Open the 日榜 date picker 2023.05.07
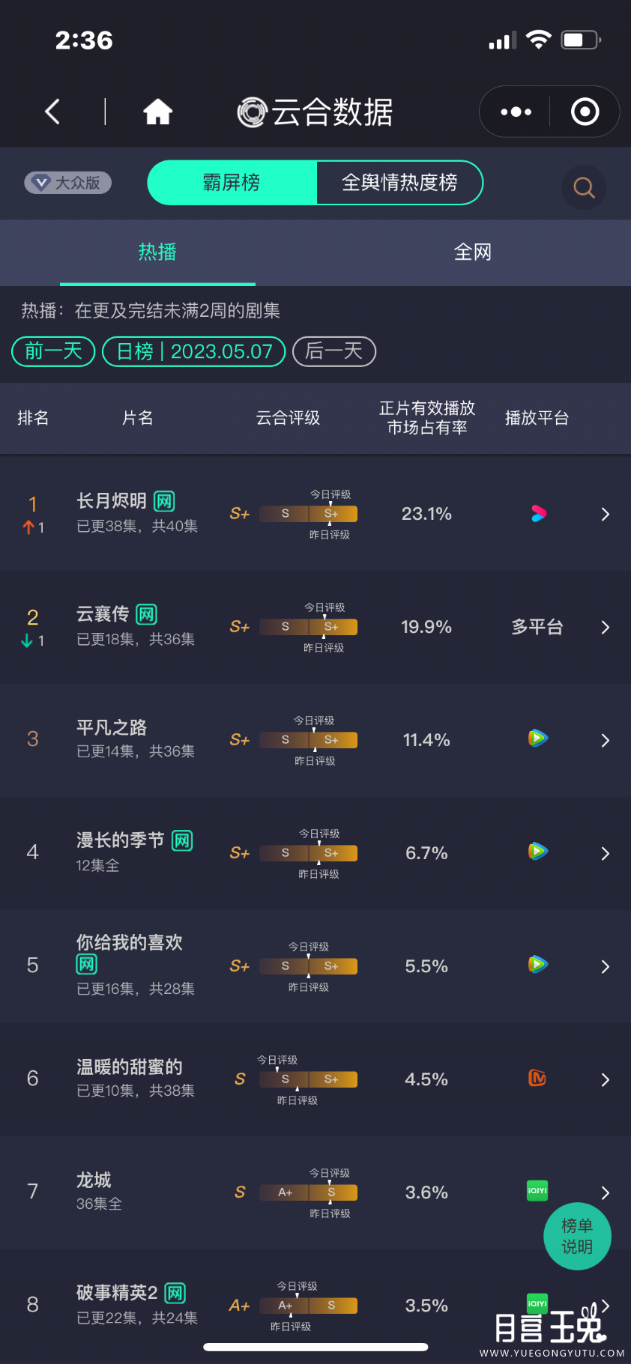Viewport: 631px width, 1364px height. pos(194,351)
